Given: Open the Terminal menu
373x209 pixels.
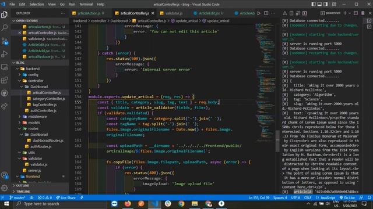Looking at the screenshot, I should 86,4.
